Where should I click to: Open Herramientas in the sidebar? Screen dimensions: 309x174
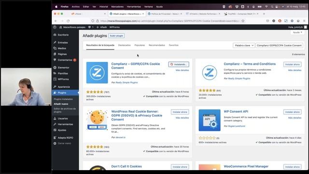[x=65, y=124]
